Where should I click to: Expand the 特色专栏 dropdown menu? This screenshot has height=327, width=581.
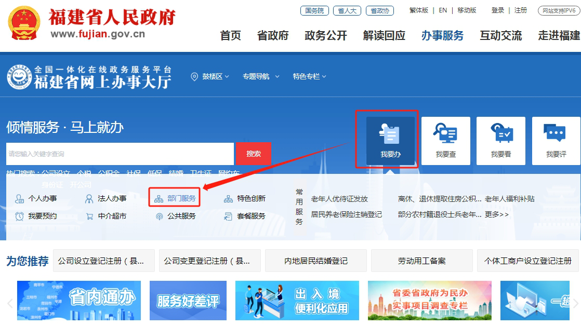(x=309, y=76)
